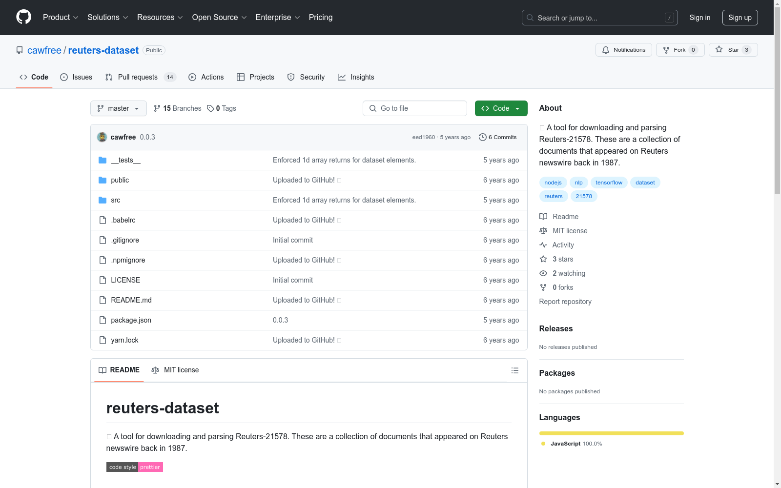Screen dimensions: 781x488
Task: Open the .npmignore file
Action: tap(128, 260)
